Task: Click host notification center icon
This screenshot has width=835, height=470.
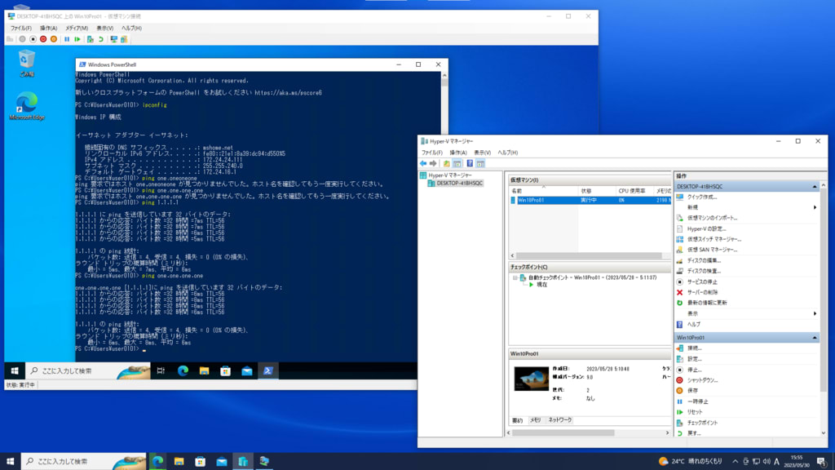Action: [x=822, y=462]
